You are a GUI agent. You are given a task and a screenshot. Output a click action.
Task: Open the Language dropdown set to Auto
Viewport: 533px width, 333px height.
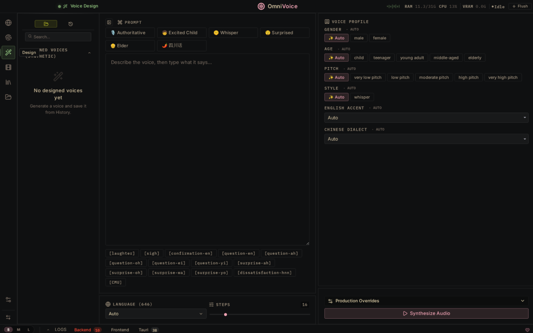point(155,314)
